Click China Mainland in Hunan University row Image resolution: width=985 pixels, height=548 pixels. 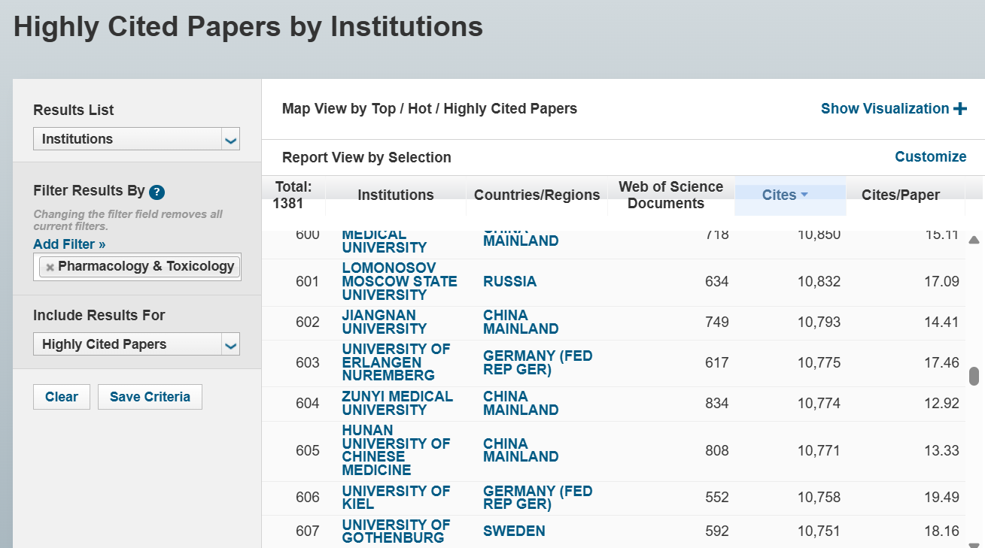click(x=521, y=450)
